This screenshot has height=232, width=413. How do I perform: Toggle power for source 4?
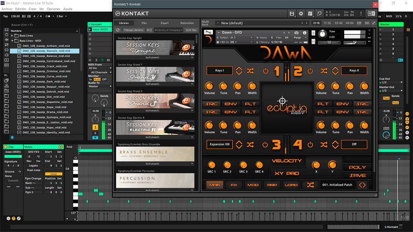[x=310, y=145]
